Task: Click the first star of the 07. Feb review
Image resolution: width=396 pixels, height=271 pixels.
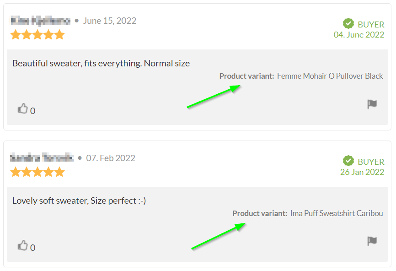Action: tap(16, 172)
